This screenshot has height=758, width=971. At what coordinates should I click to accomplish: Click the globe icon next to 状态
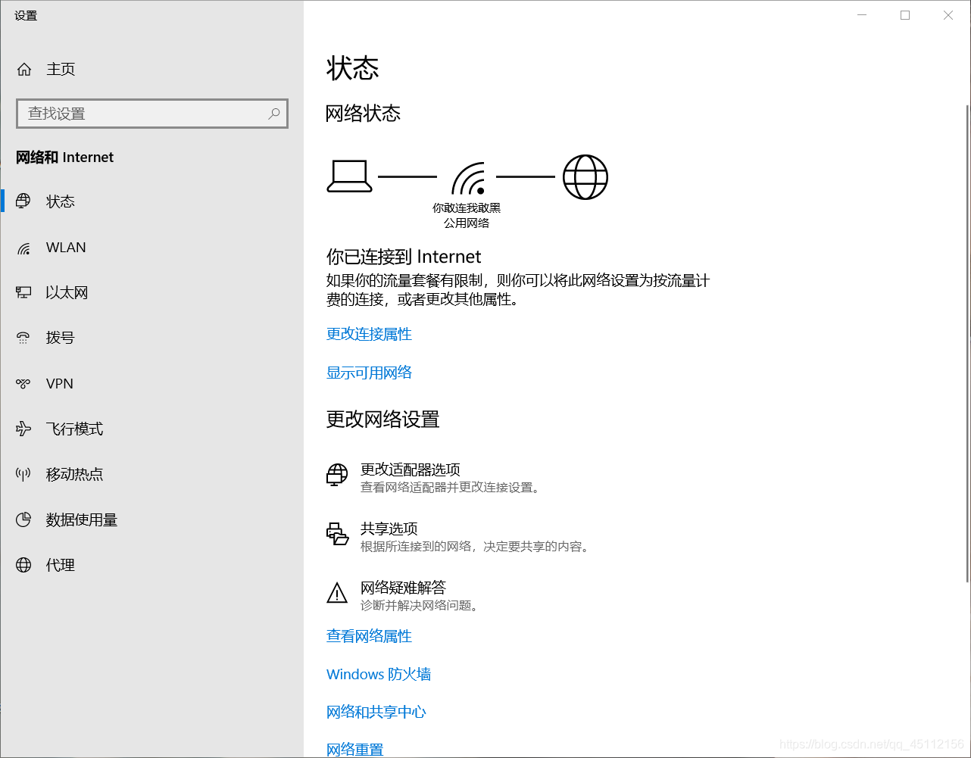[x=23, y=201]
